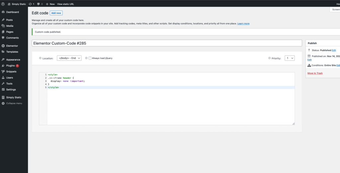
Task: Open the Location dropdown showing body End
Action: tap(69, 58)
